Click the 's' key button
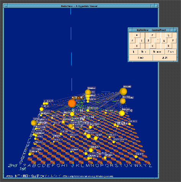 tap(142, 41)
